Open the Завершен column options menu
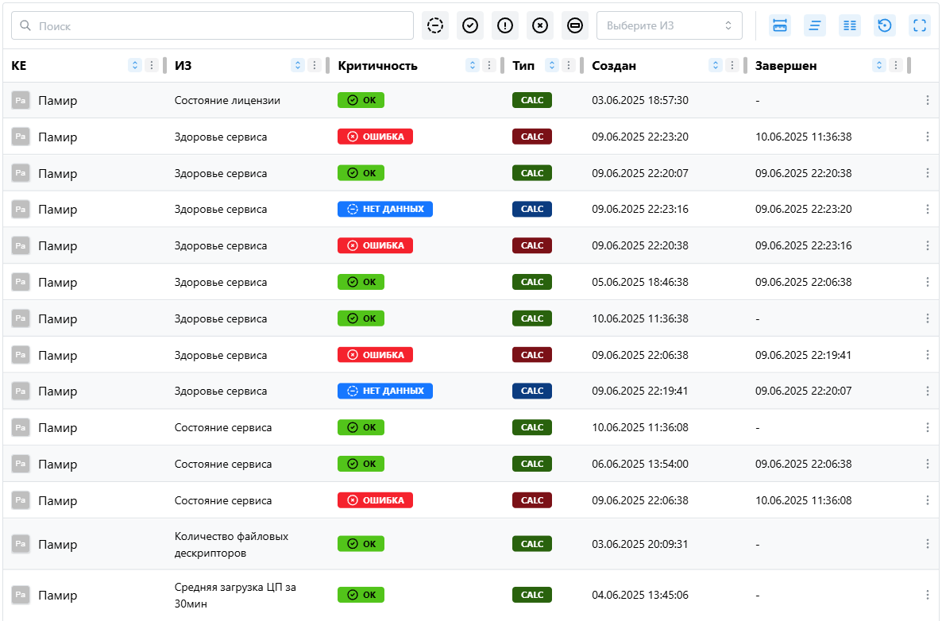The image size is (942, 621). [895, 65]
